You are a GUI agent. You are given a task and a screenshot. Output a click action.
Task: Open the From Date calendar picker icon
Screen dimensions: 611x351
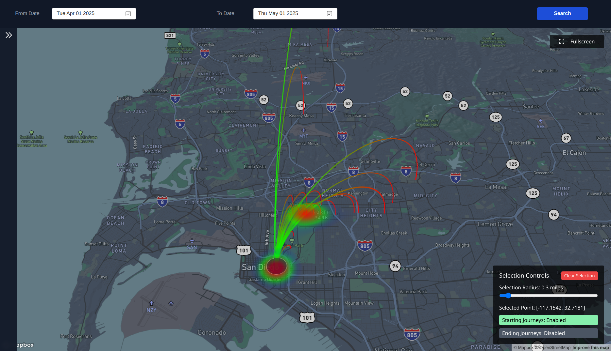point(128,14)
